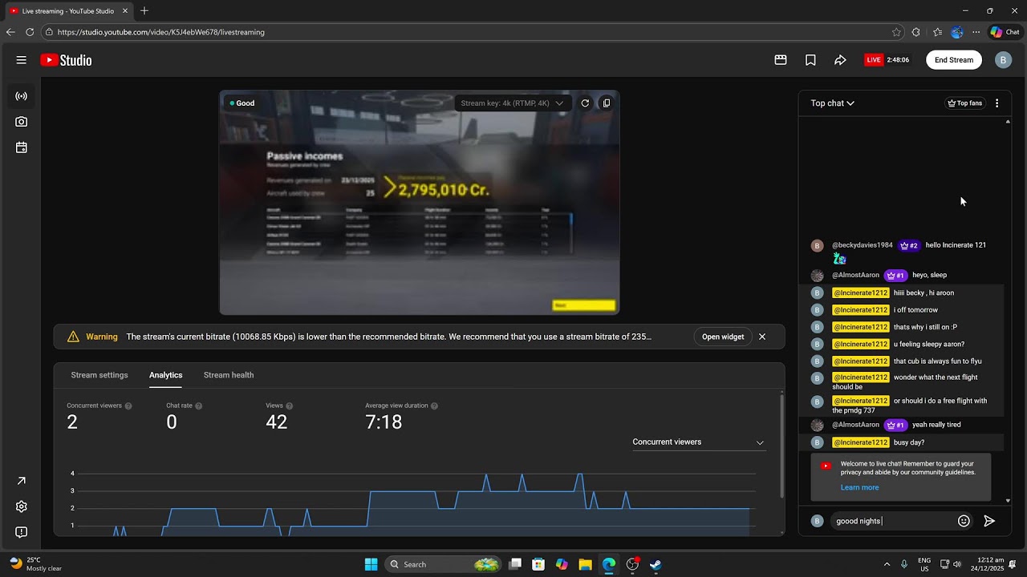Screen dimensions: 1027x577
Task: Open the browser Favorites list icon
Action: (937, 32)
